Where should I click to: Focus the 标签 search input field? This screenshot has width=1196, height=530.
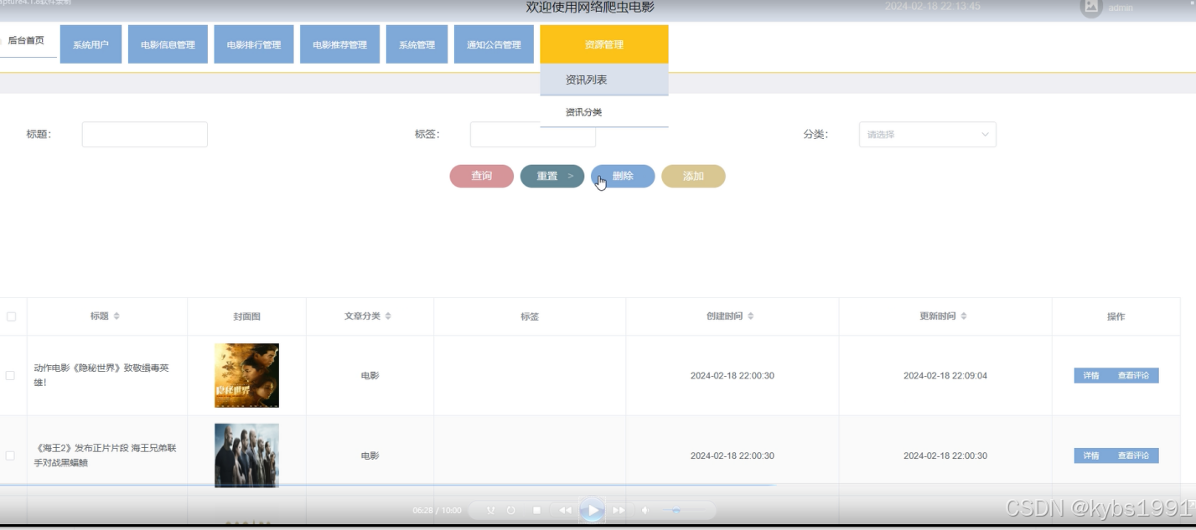tap(533, 135)
